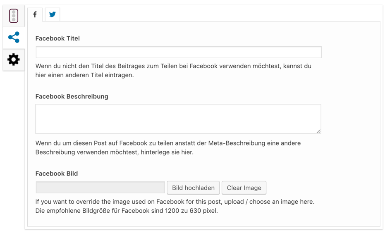Image resolution: width=390 pixels, height=233 pixels.
Task: Focus the Facebook Titel input field
Action: pyautogui.click(x=179, y=52)
